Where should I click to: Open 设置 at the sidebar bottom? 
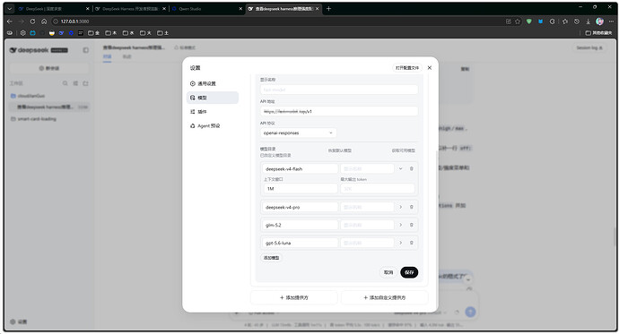[x=19, y=321]
